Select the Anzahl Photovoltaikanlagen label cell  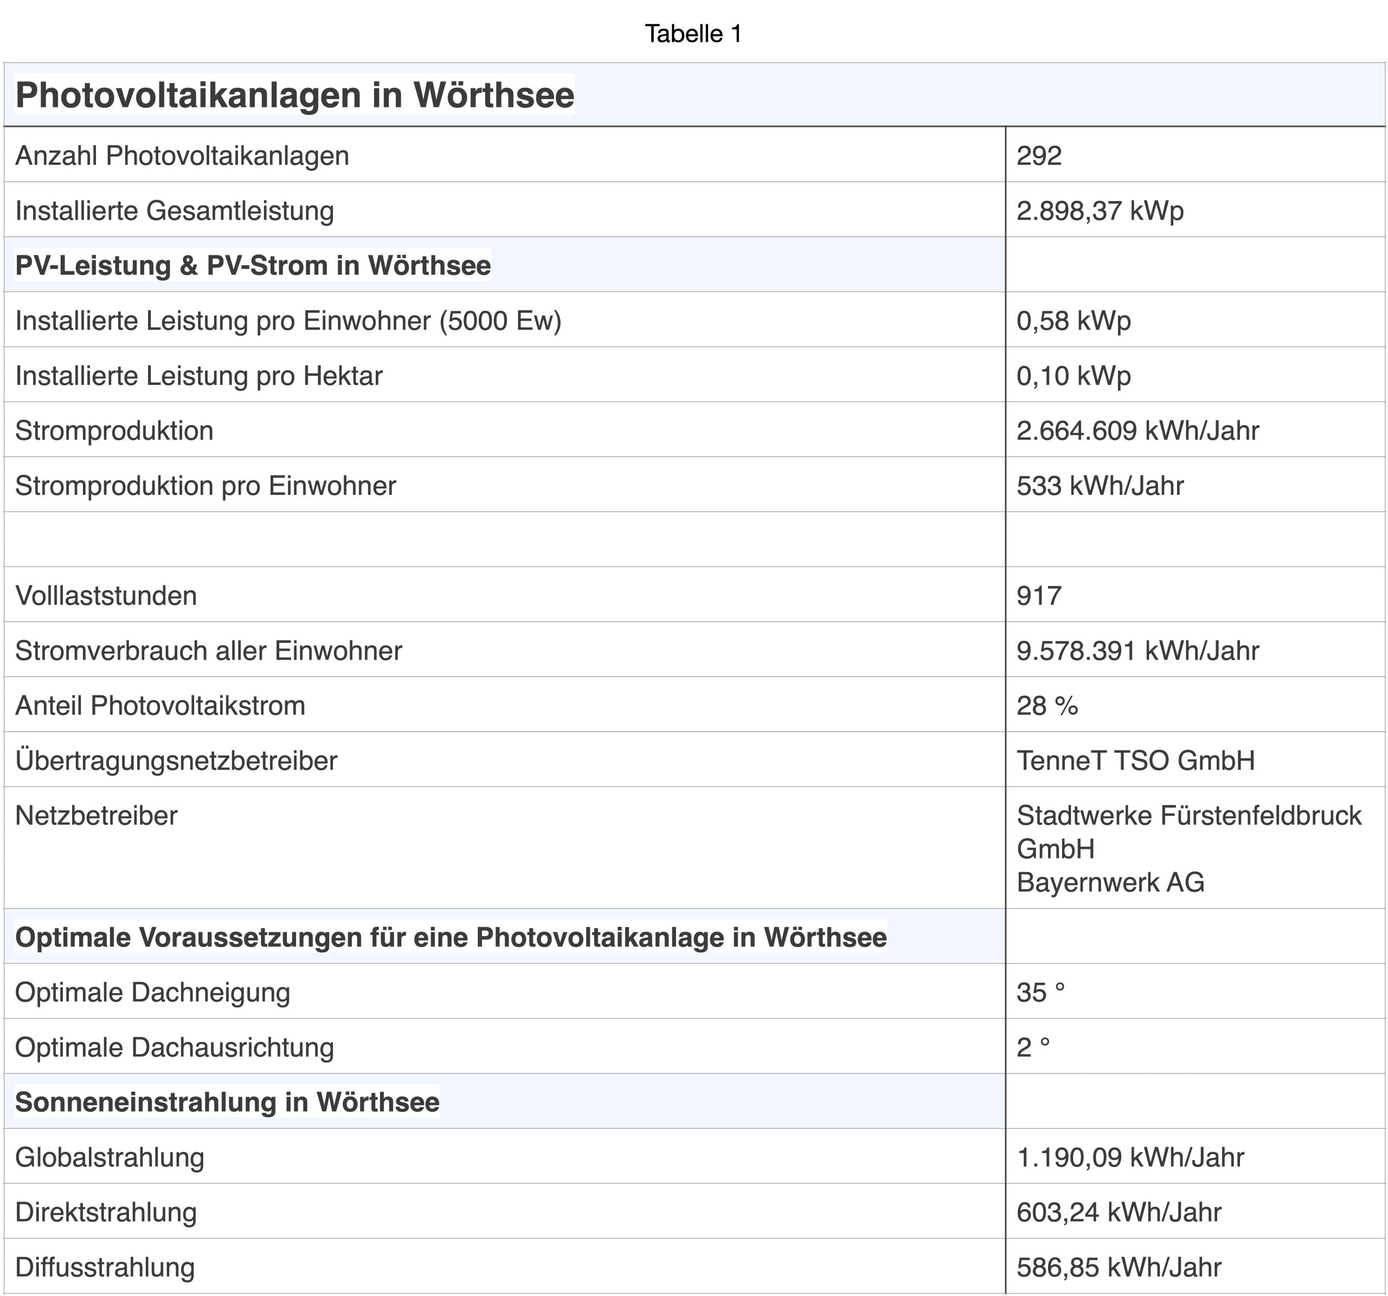pos(182,156)
